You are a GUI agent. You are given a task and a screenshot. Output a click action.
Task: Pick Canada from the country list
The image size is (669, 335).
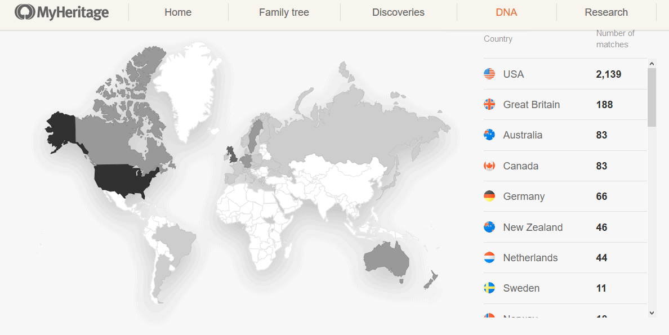click(x=520, y=166)
